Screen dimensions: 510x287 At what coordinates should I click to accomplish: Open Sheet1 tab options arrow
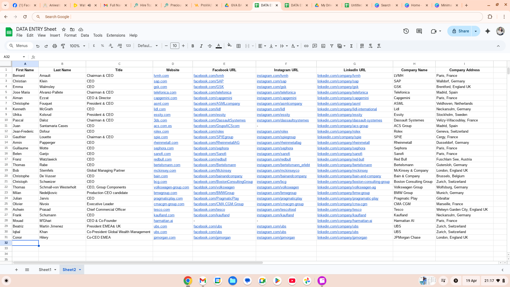(55, 270)
